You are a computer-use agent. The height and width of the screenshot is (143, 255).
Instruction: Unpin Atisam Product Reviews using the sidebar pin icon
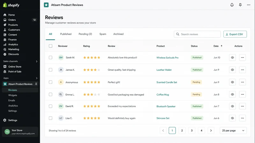36,84
